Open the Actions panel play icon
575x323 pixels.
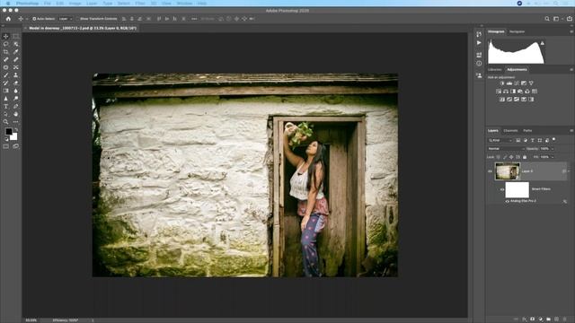tap(479, 43)
